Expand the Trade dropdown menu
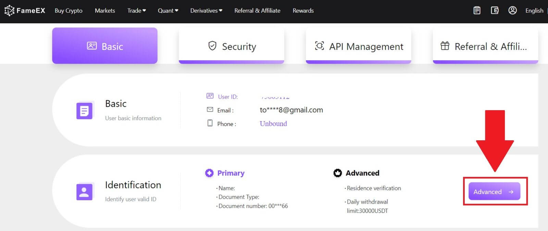This screenshot has height=231, width=548. pyautogui.click(x=136, y=11)
